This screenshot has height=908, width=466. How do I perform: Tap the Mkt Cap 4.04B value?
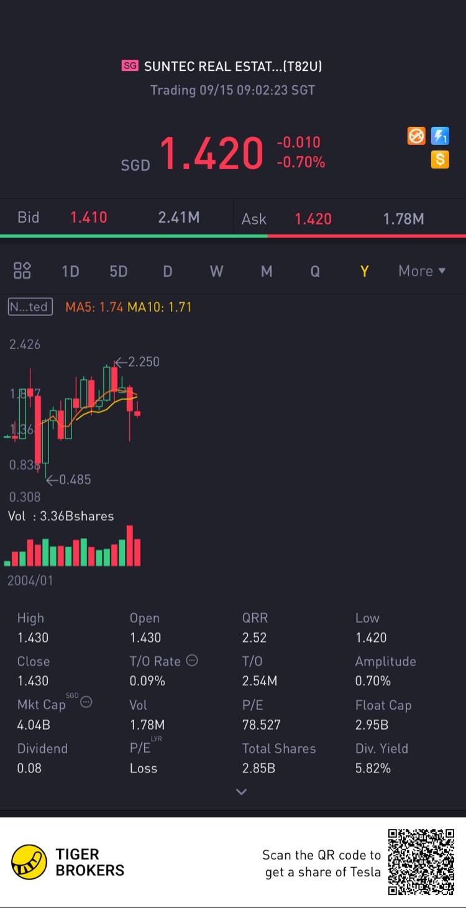pyautogui.click(x=34, y=725)
